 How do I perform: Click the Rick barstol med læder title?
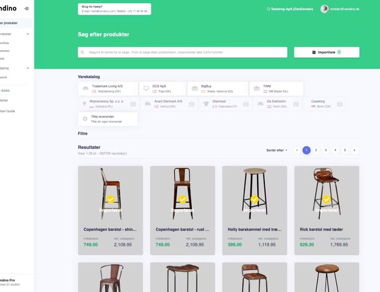[x=321, y=230]
